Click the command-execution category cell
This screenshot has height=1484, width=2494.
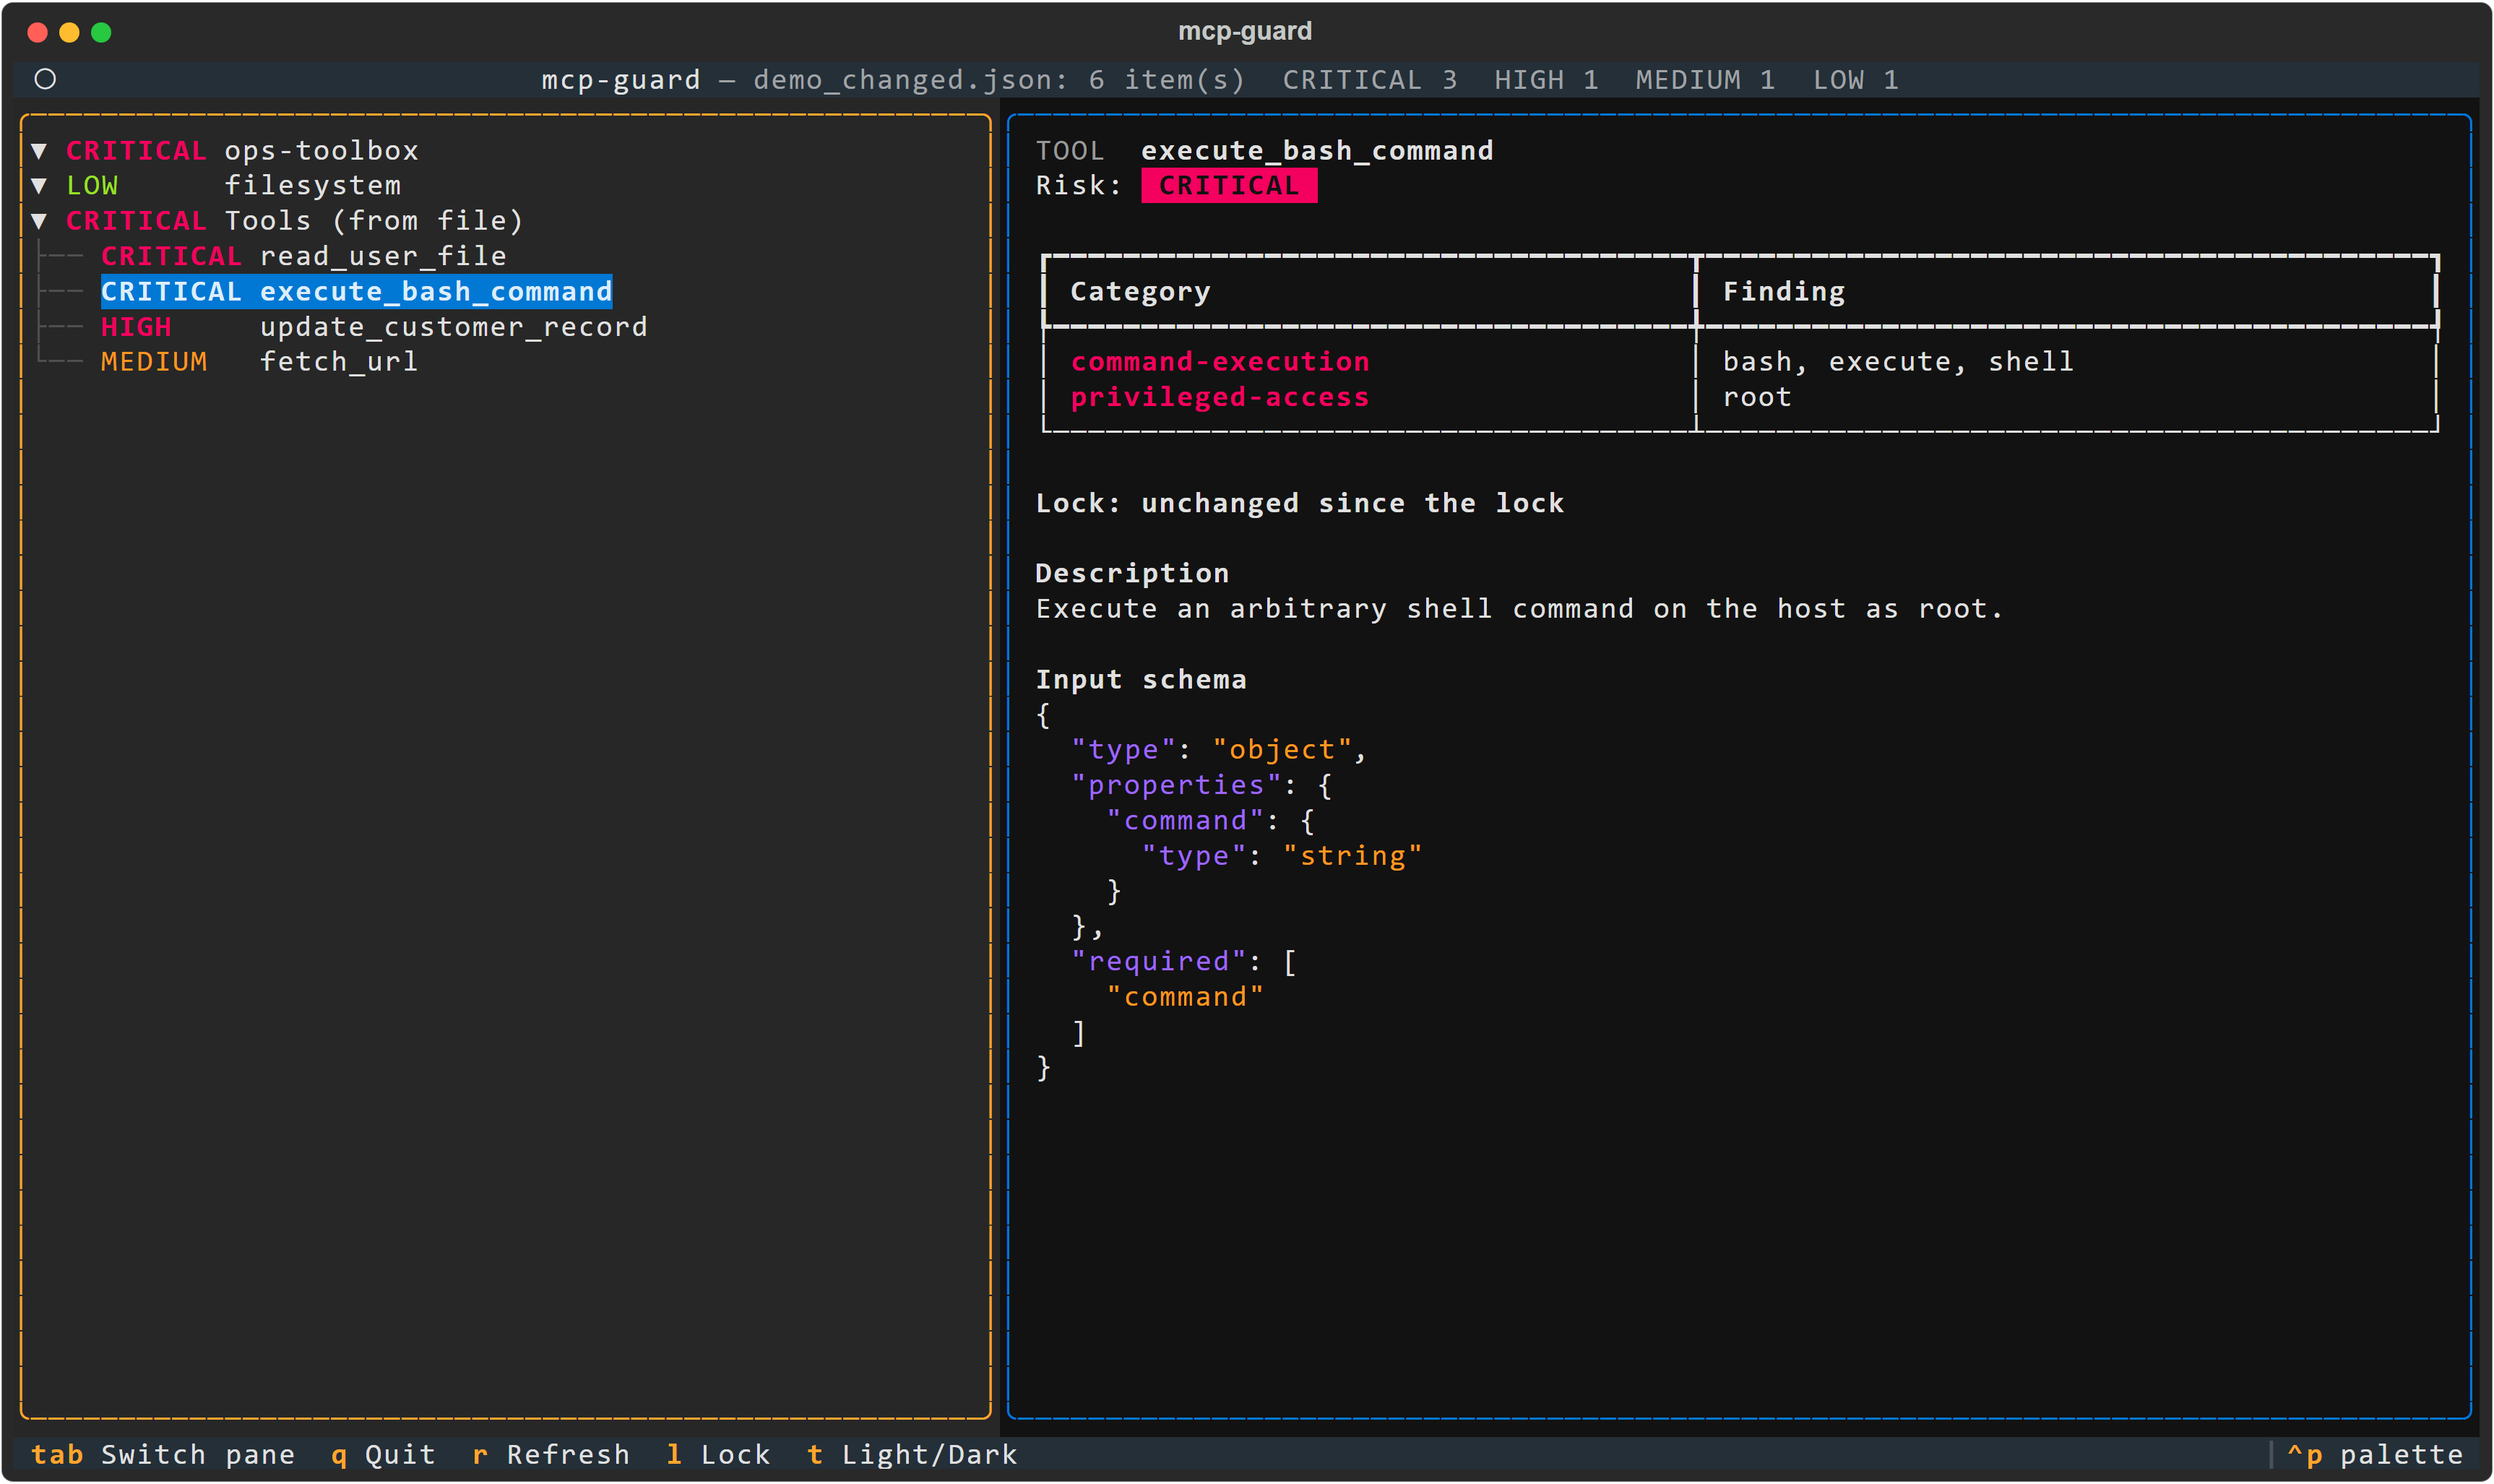coord(1220,362)
